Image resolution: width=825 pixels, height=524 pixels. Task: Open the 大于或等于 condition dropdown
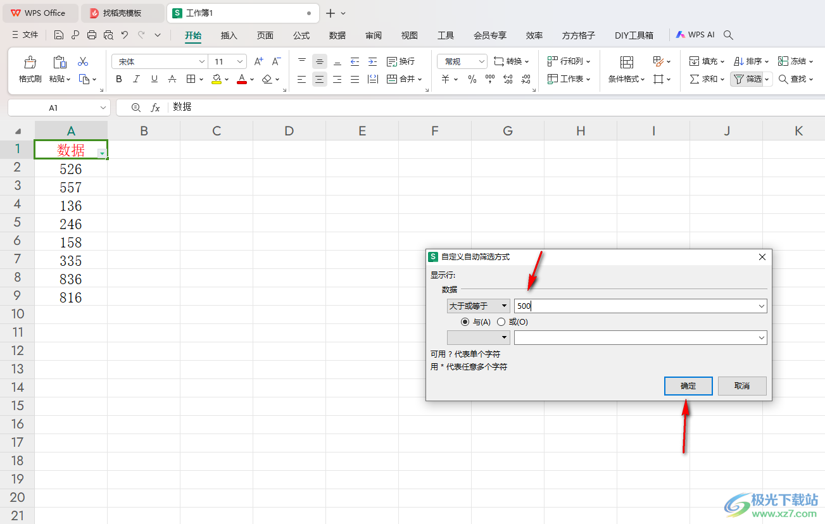[478, 306]
